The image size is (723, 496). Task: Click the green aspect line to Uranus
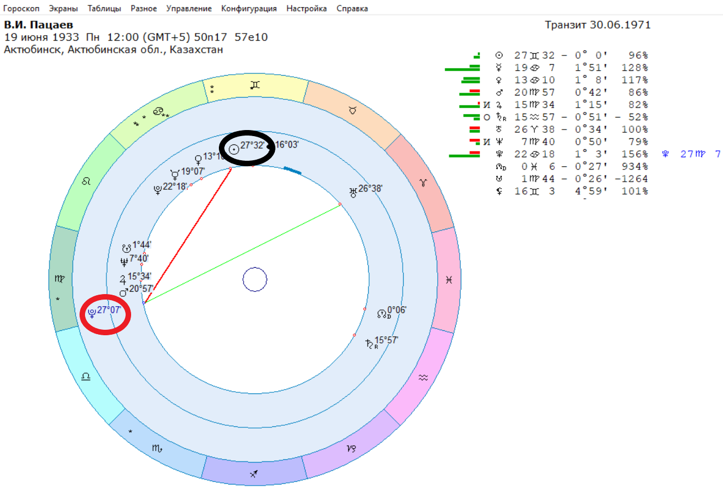[x=242, y=253]
